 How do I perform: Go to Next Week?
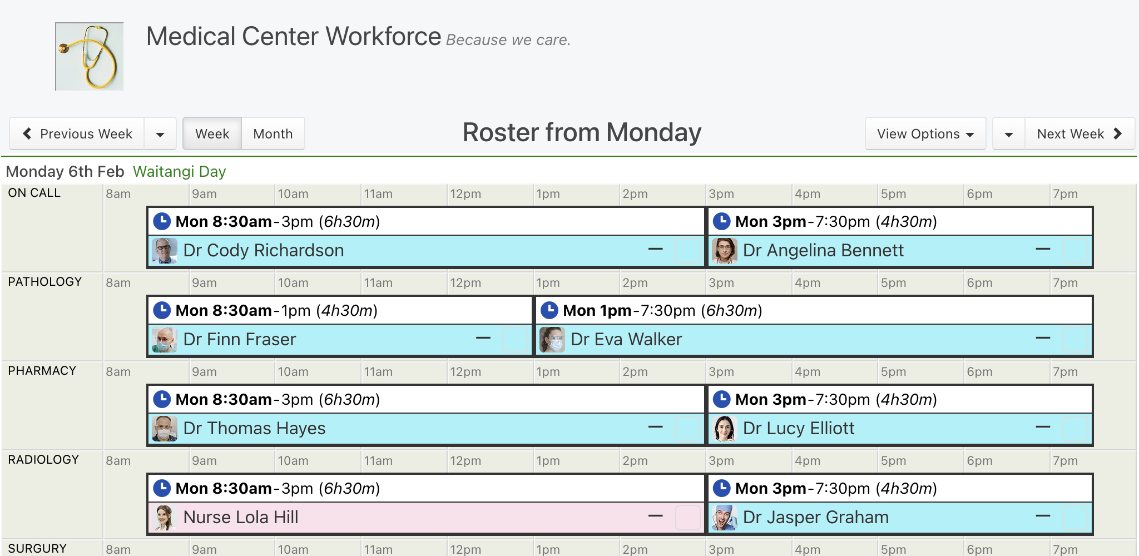tap(1079, 133)
